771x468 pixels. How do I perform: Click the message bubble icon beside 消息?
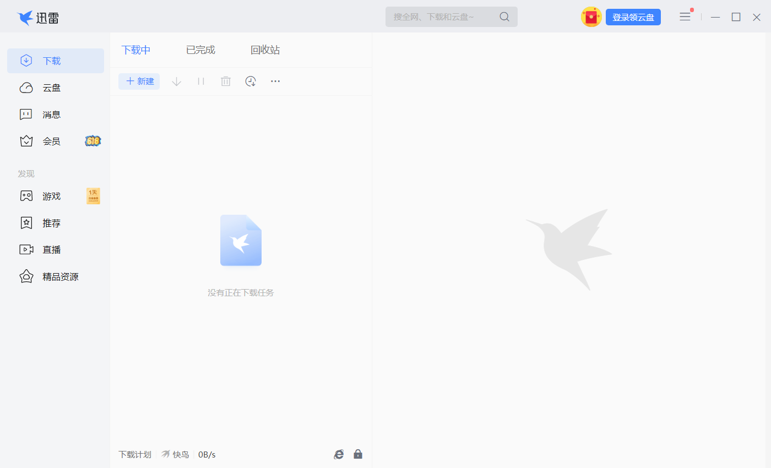pos(26,115)
